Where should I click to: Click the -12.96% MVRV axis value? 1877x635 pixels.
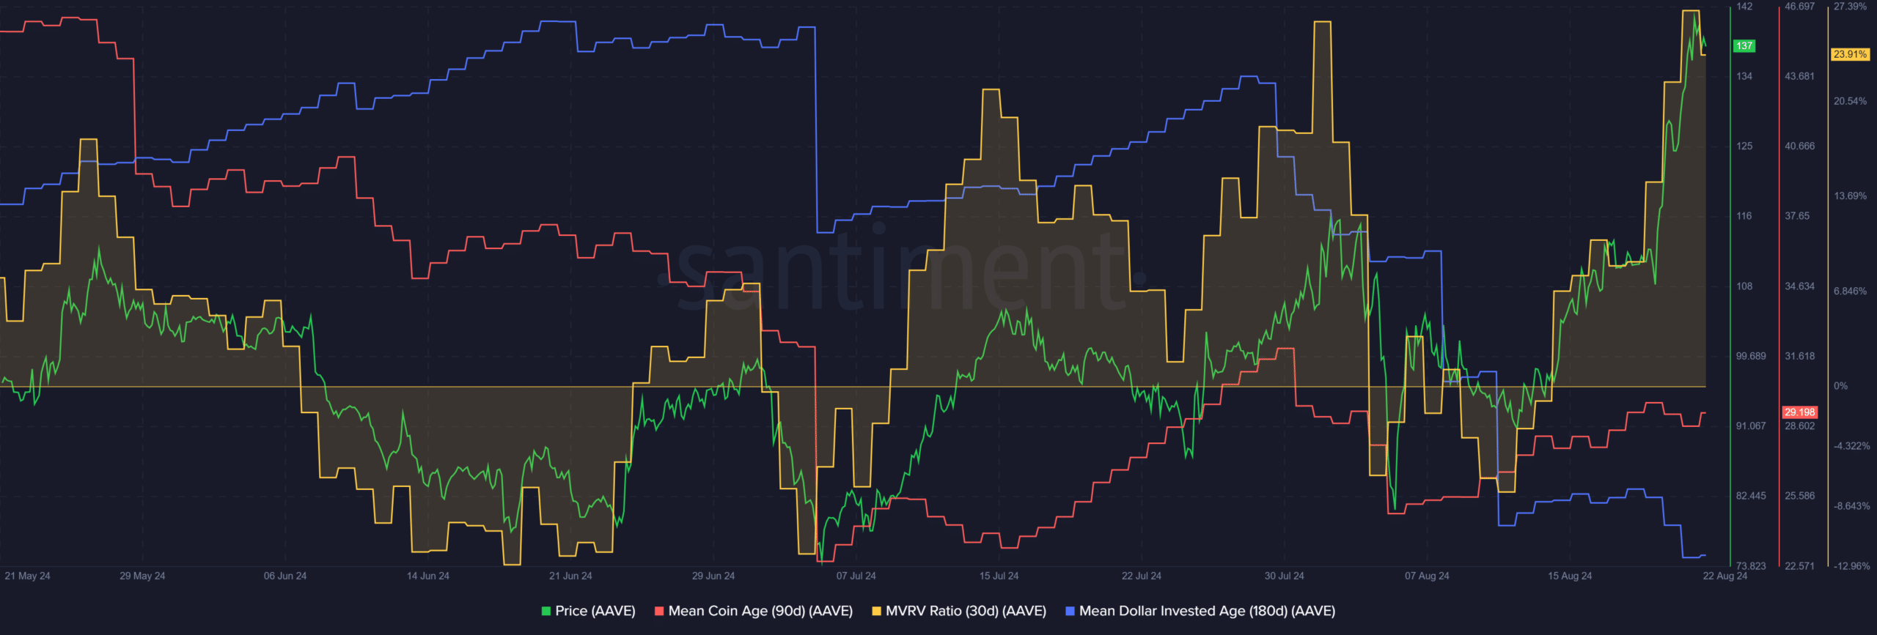coord(1851,566)
